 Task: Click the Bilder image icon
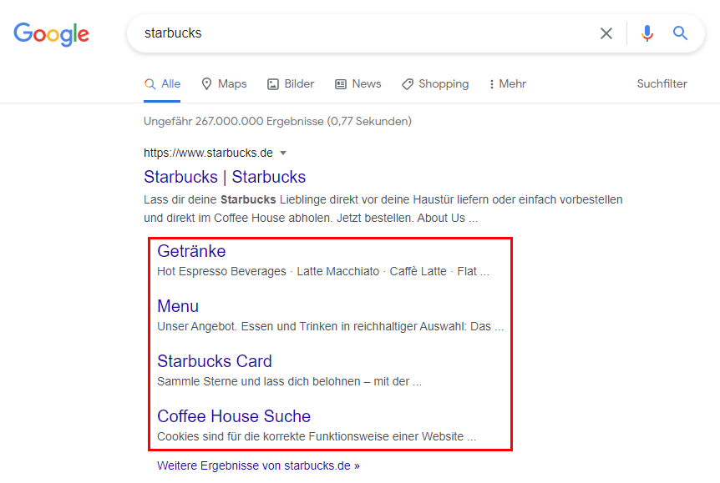(272, 83)
